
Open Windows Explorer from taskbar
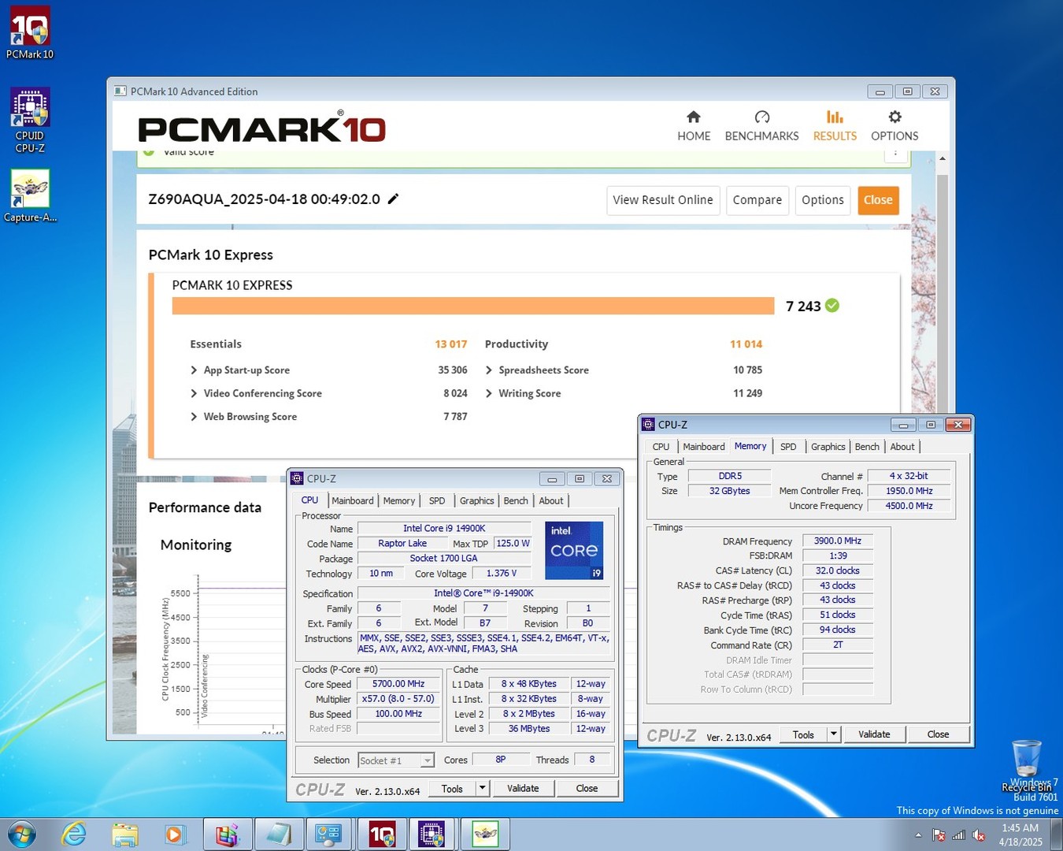(x=124, y=834)
